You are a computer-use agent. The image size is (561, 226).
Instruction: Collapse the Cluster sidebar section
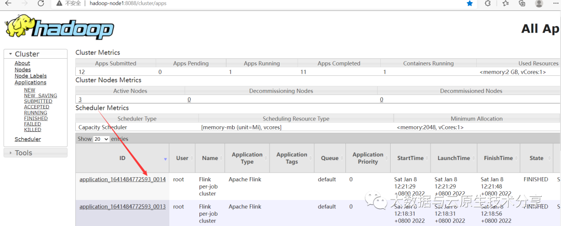pyautogui.click(x=10, y=54)
